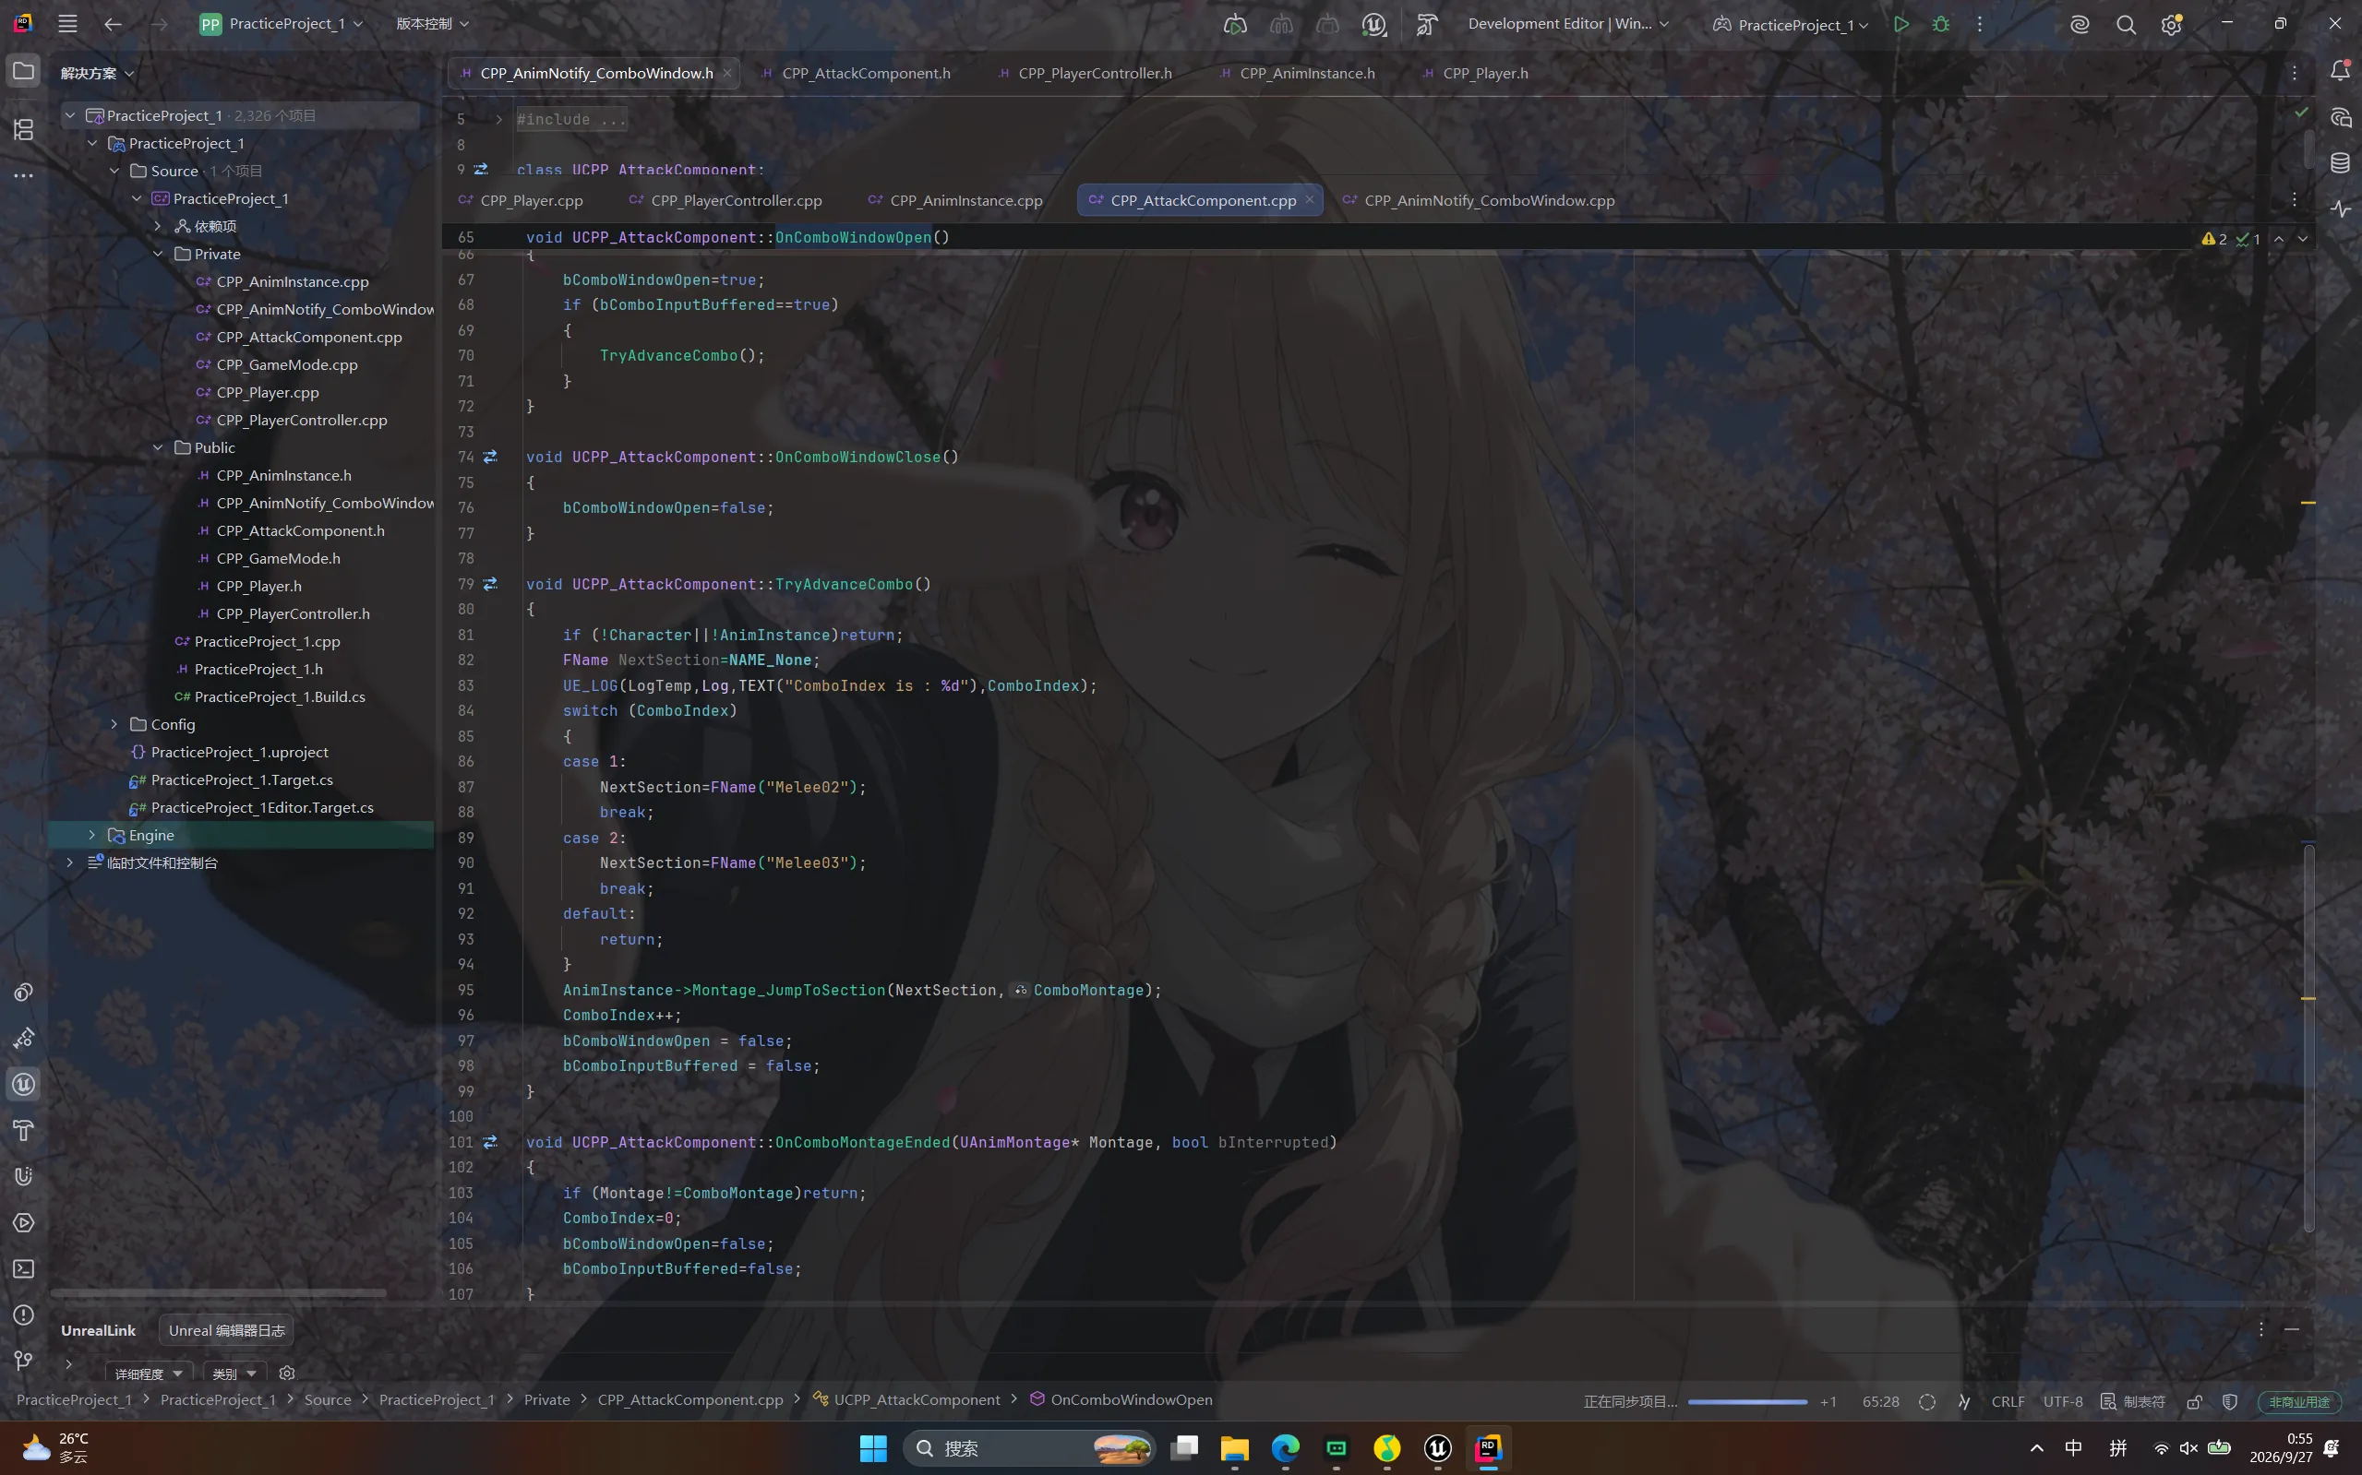Screen dimensions: 2362x1475
Task: Click the code analysis circle indicator in status bar
Action: pos(1926,1401)
